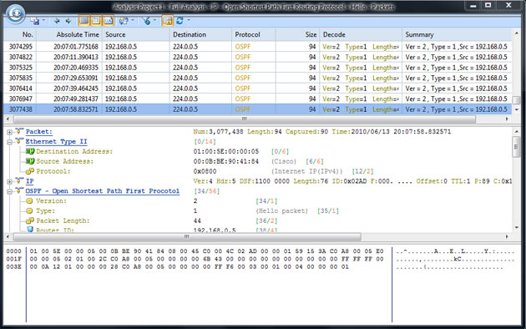Click hex offset 001F in hex pane
The image size is (526, 329).
(x=13, y=259)
